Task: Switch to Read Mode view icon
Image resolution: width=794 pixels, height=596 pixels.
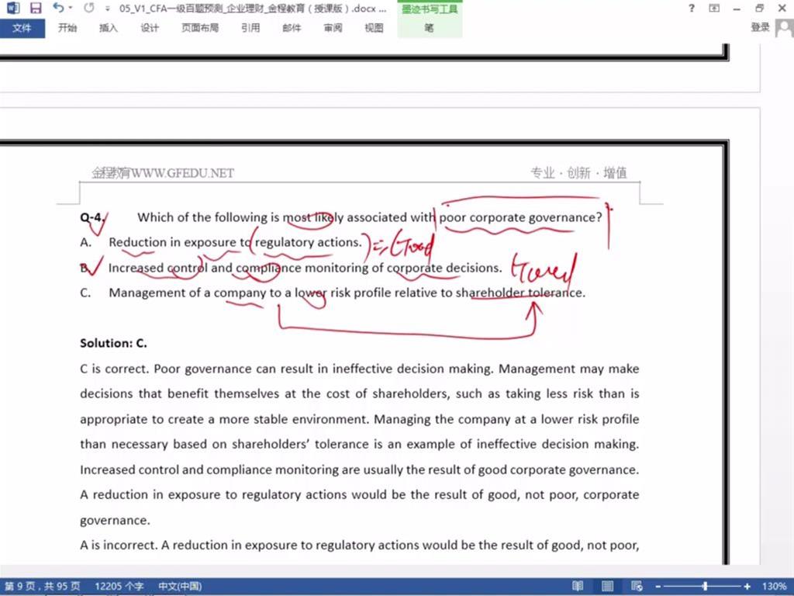Action: coord(578,587)
